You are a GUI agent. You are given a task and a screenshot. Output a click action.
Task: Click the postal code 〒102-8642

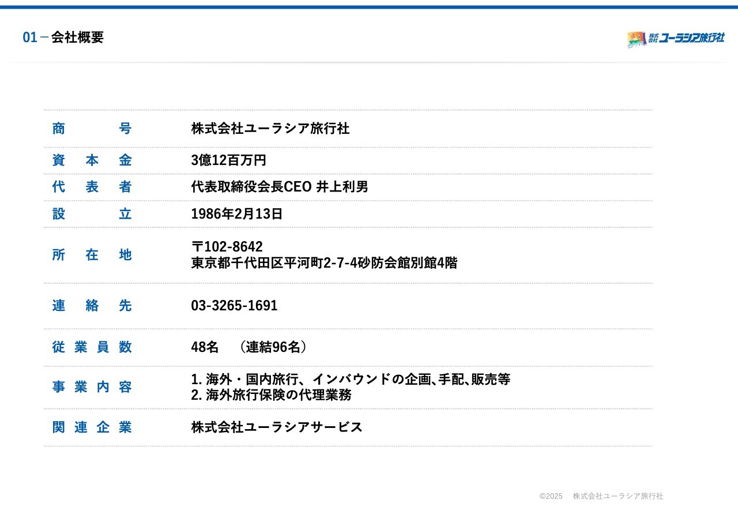coord(227,247)
